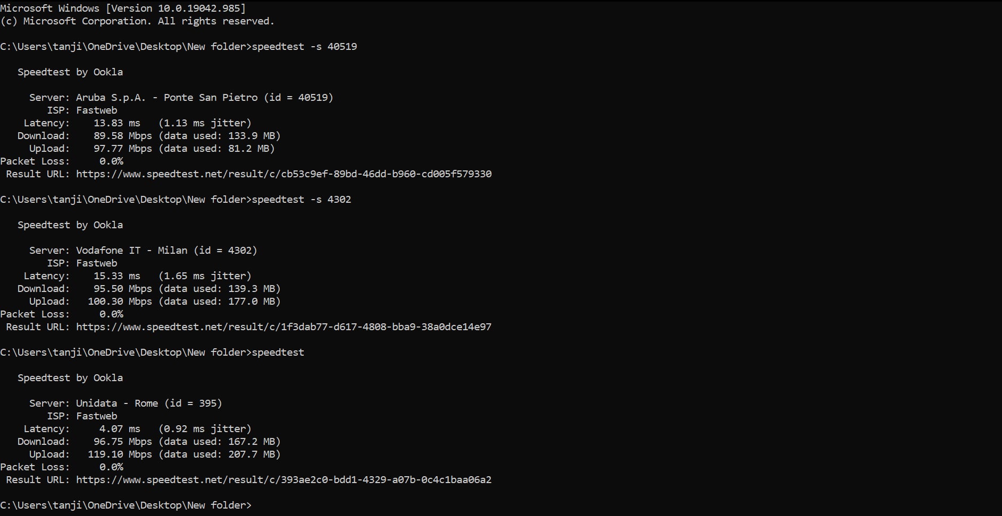The image size is (1002, 516).
Task: Open the result URL ending 38a0dce14e97
Action: pos(283,327)
